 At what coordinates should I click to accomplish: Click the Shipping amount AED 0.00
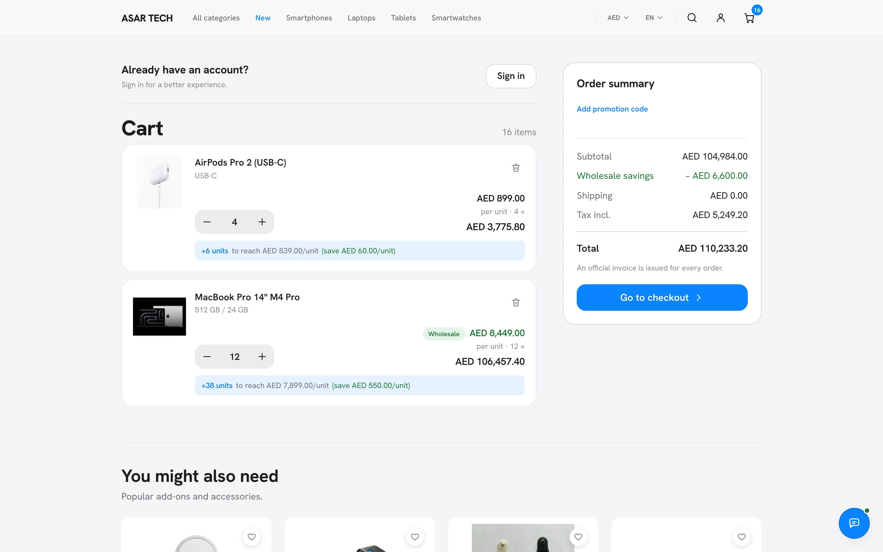click(x=729, y=196)
